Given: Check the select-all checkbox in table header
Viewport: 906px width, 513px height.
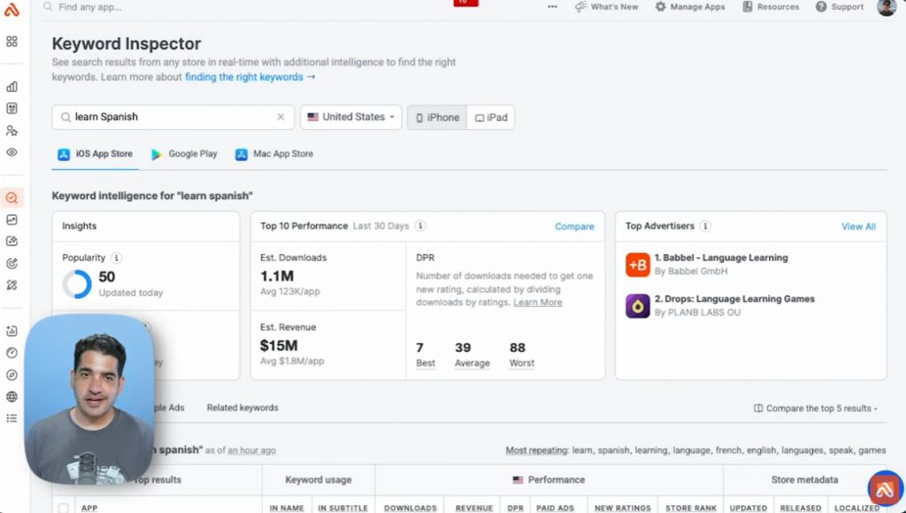Looking at the screenshot, I should [64, 508].
